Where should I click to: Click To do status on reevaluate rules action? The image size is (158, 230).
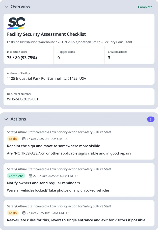[x=13, y=213]
